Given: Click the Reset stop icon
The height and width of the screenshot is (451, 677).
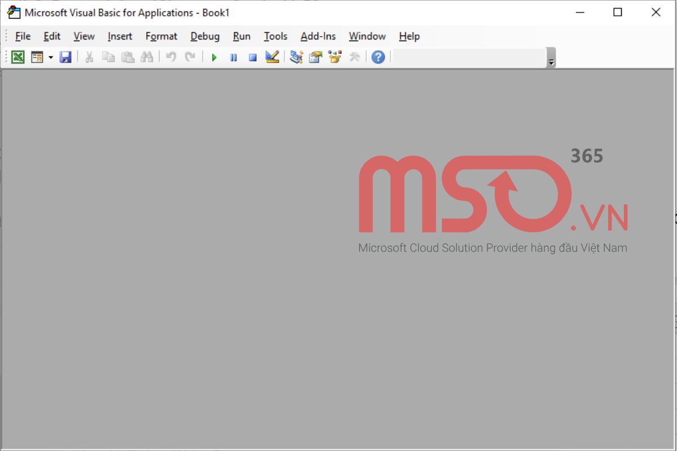Looking at the screenshot, I should point(253,57).
